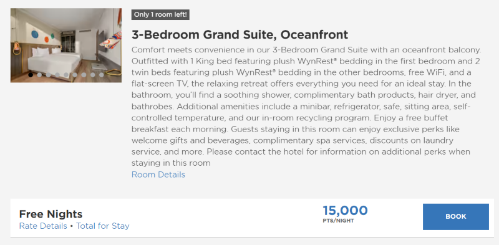
Task: Select the first (active) photo carousel dot
Action: coord(31,75)
